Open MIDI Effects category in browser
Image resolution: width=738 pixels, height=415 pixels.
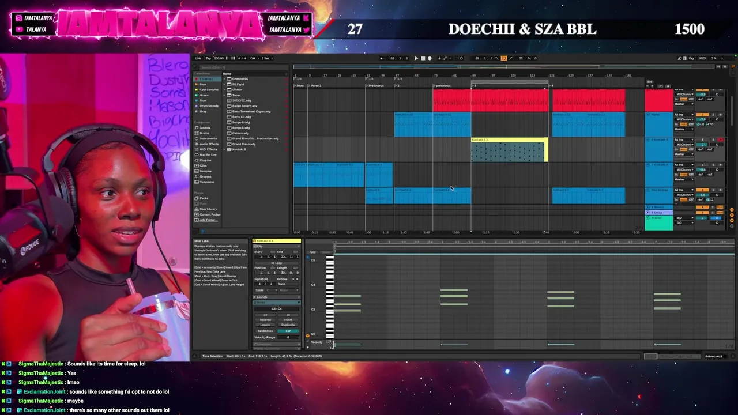(x=208, y=149)
